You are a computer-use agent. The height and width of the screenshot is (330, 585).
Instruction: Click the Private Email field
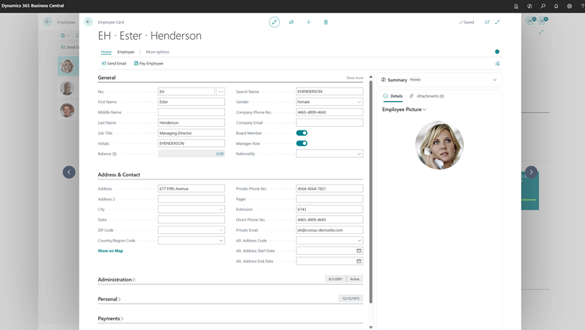pos(329,230)
